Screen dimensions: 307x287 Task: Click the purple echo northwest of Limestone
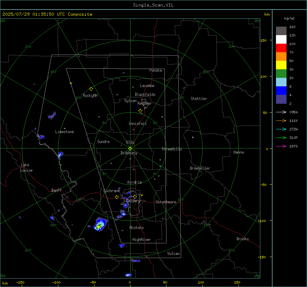coord(52,116)
